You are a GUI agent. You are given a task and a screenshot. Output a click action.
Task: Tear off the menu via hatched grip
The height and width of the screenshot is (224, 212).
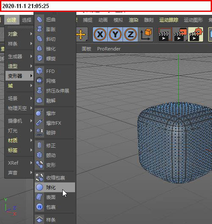20,27
